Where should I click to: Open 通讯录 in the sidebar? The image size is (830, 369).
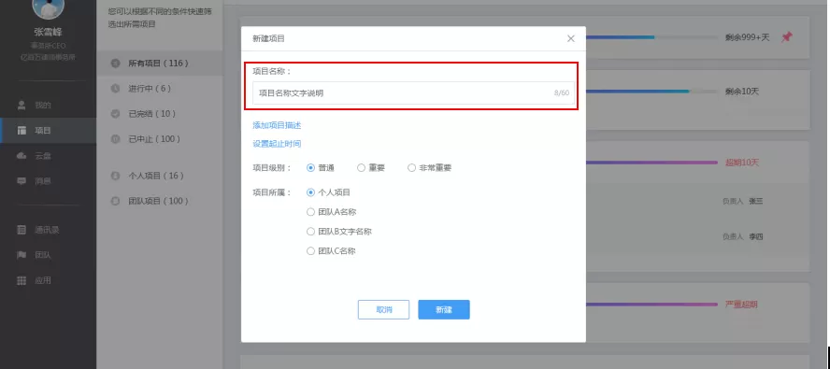point(49,230)
